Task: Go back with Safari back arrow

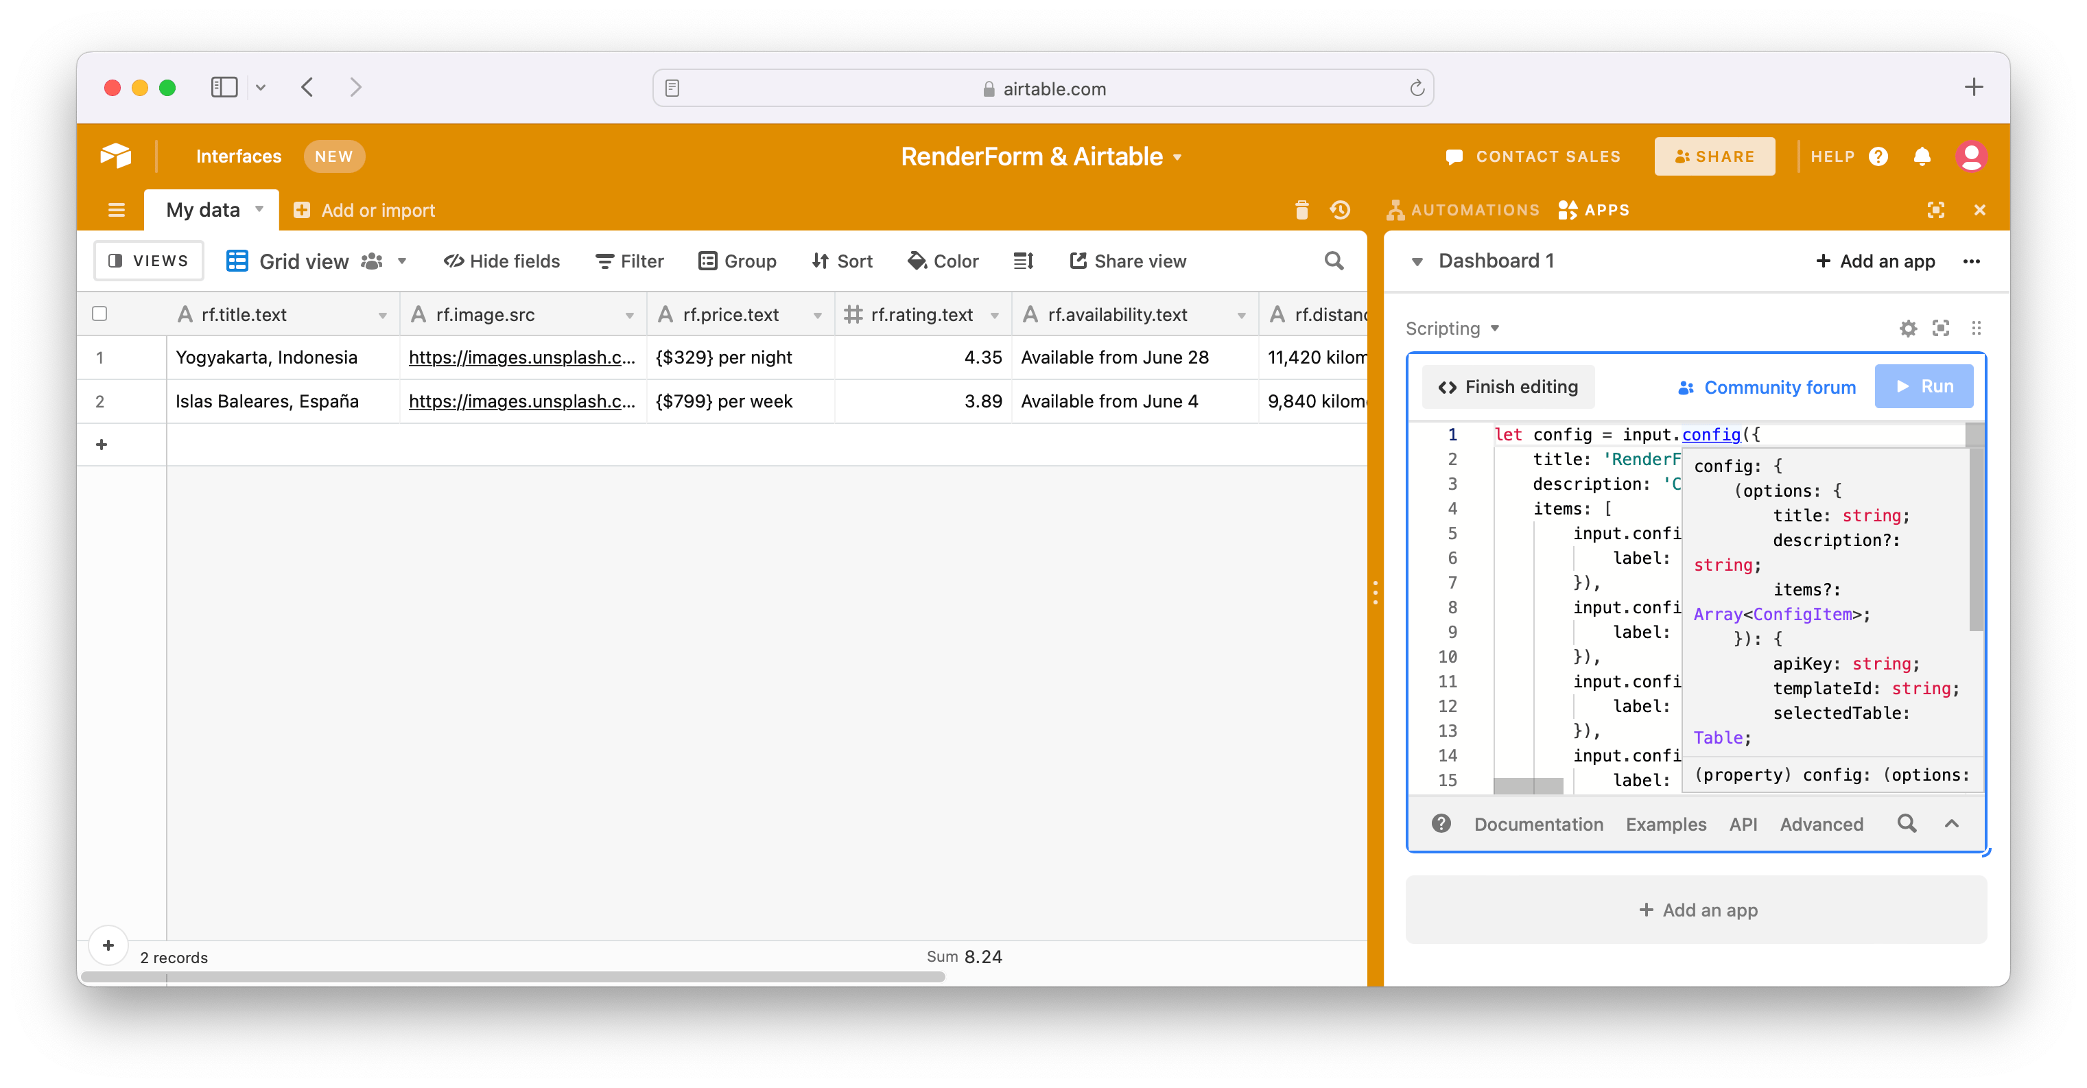Action: (307, 88)
